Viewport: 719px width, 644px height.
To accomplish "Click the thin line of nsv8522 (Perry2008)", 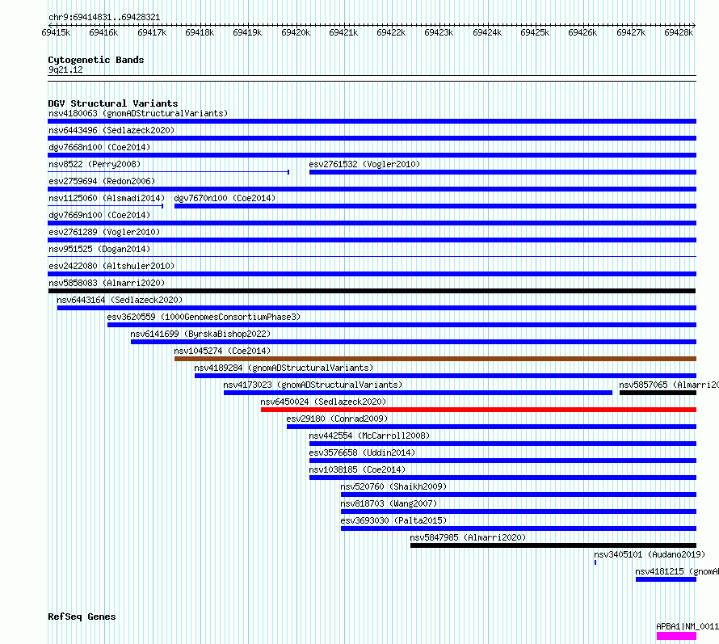I will 168,172.
